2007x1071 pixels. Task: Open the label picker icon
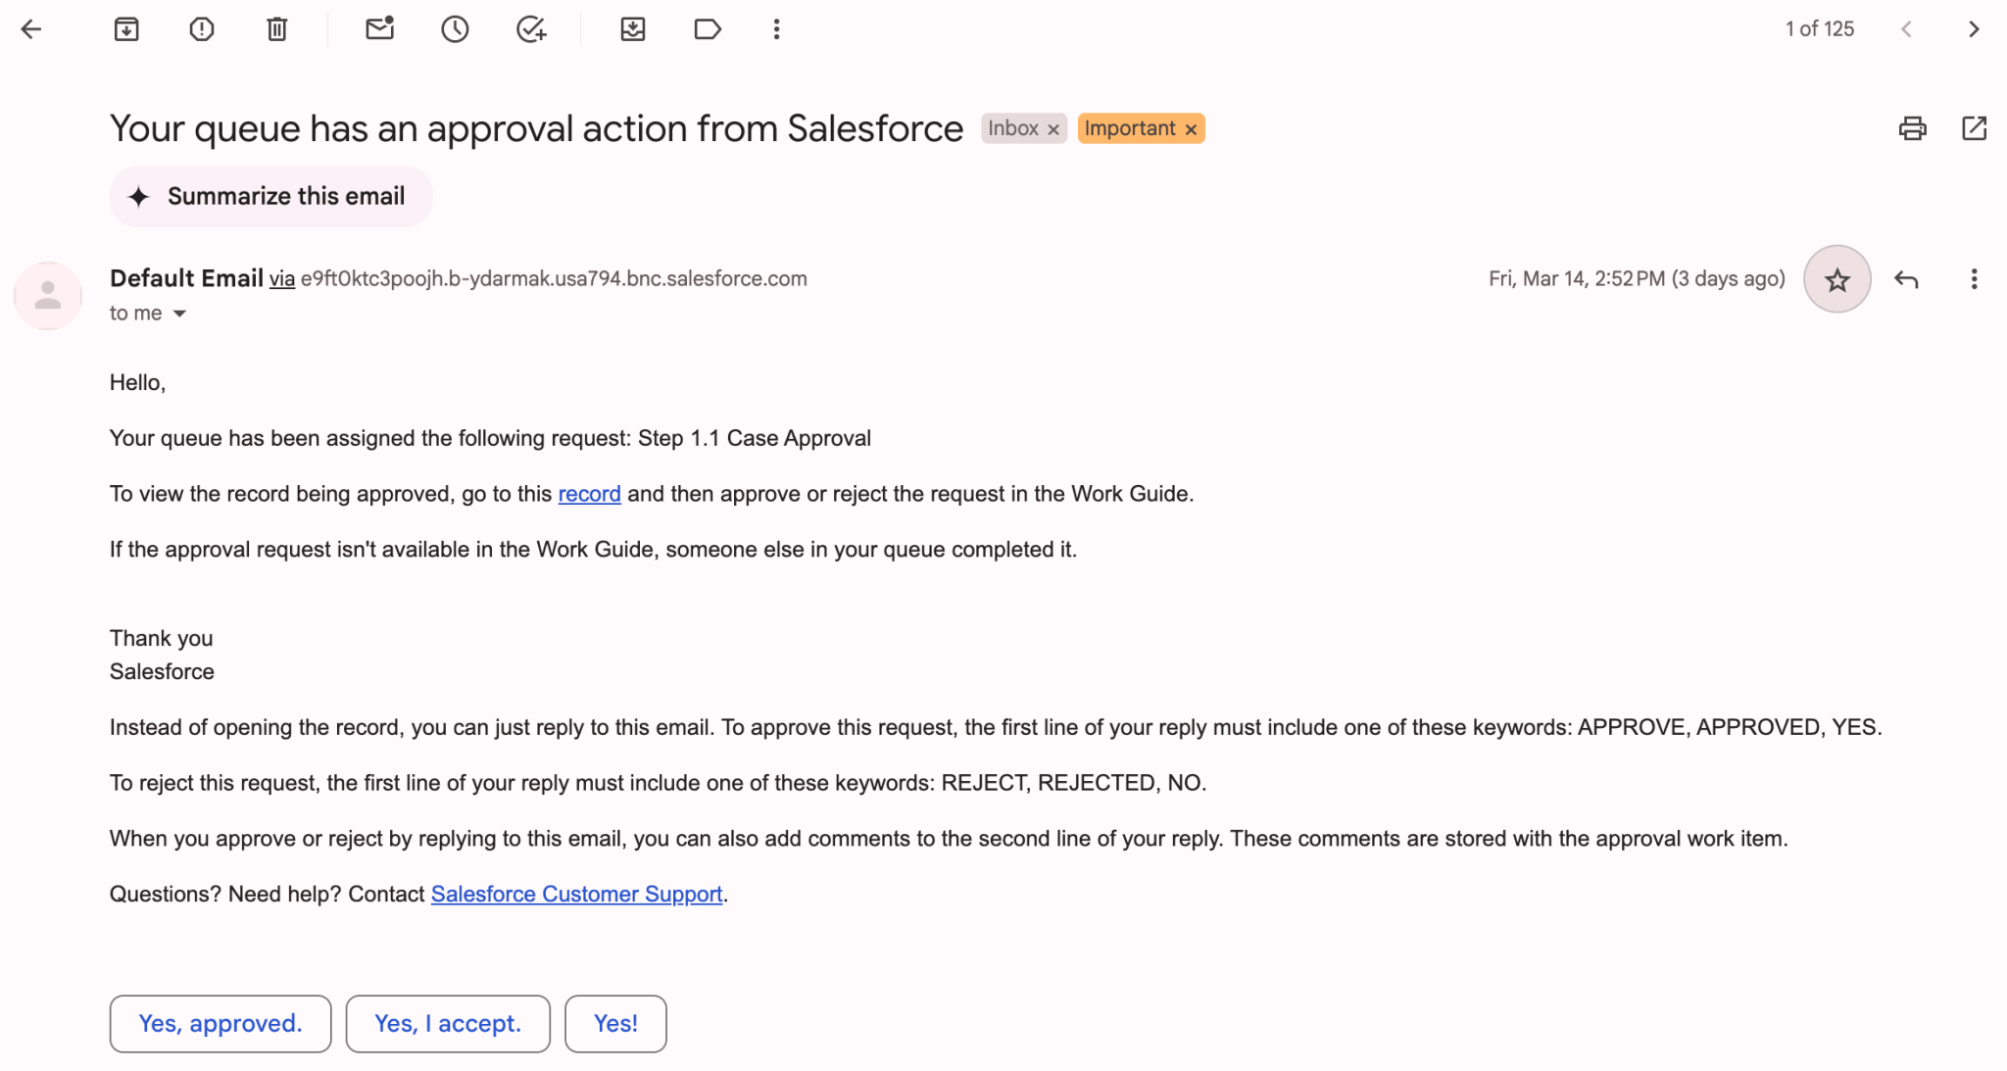tap(708, 29)
